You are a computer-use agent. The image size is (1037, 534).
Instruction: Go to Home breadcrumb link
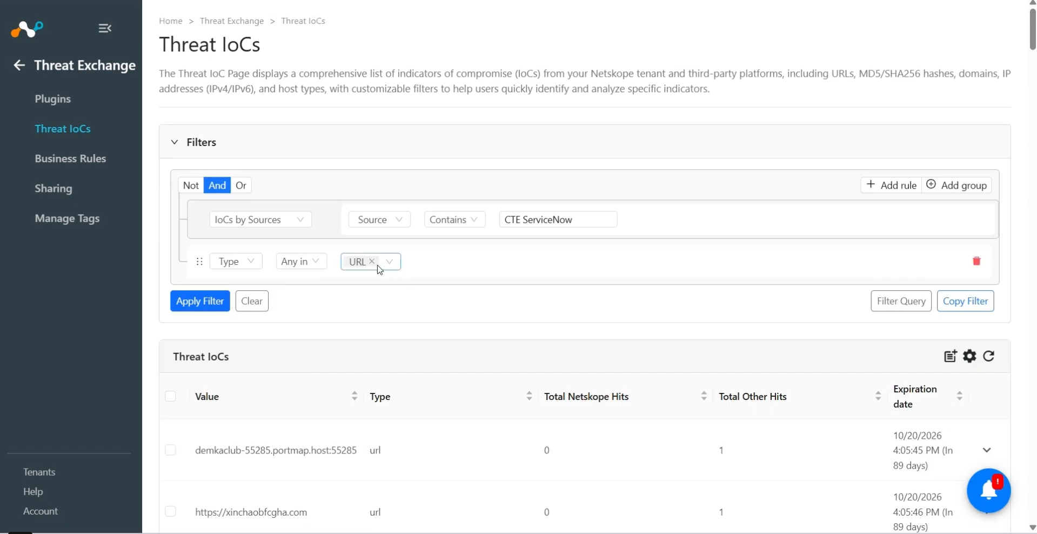click(171, 21)
